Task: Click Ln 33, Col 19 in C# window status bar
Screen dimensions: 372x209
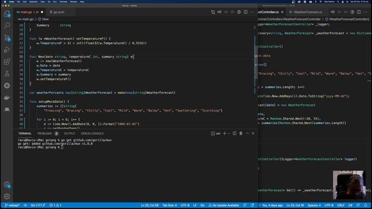Action: point(295,206)
